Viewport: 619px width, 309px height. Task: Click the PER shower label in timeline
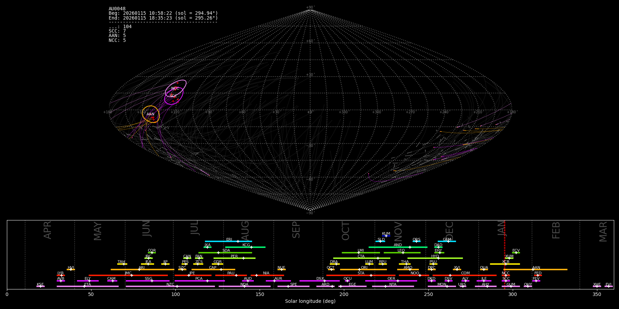pyautogui.click(x=234, y=256)
